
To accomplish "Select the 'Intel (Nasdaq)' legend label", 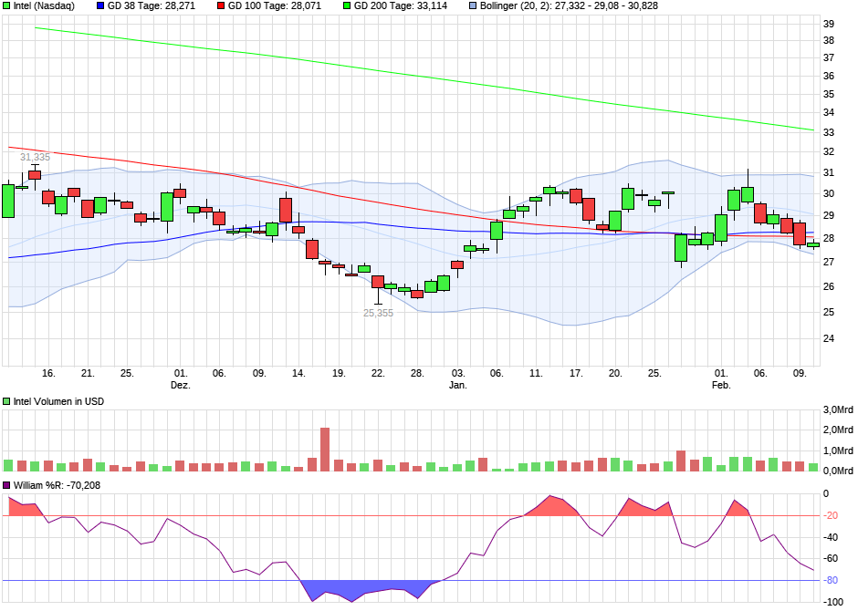I will tap(44, 6).
